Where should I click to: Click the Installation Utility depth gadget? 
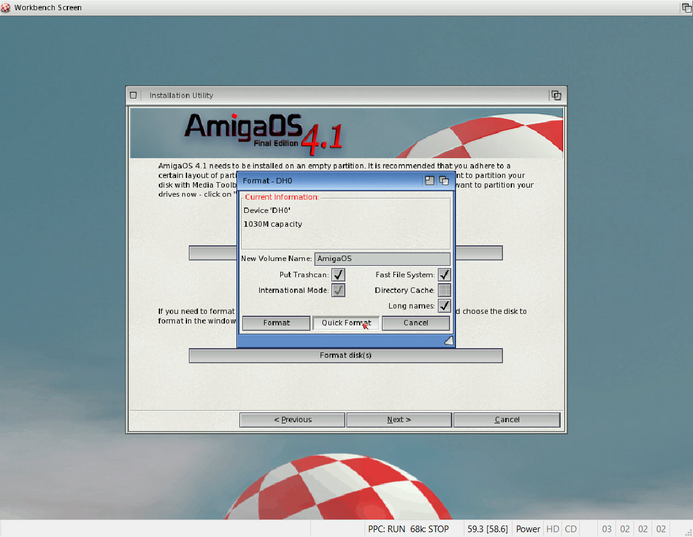point(556,96)
